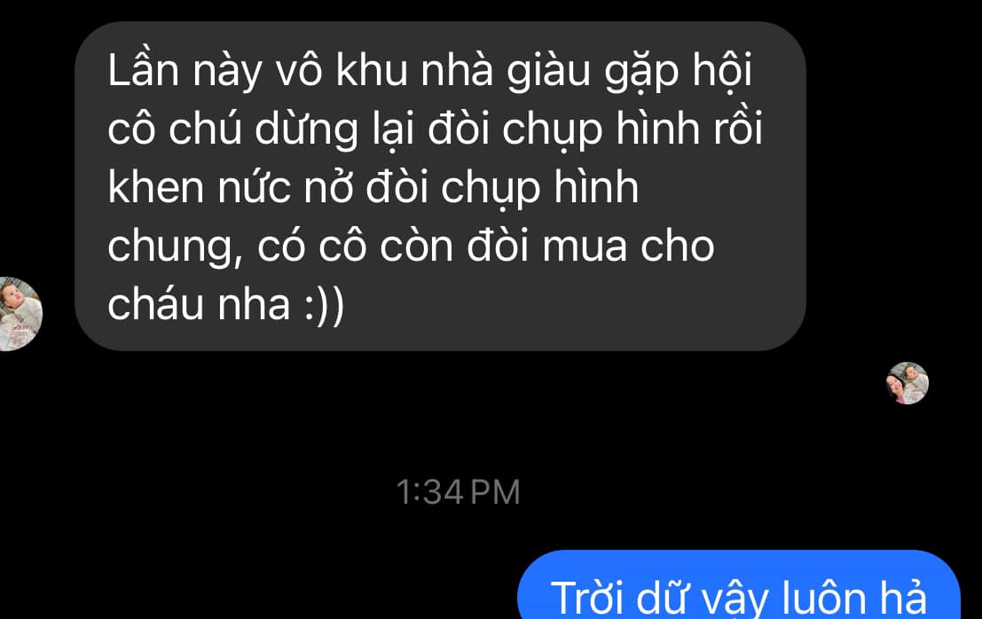
Task: Click the word 'chung,' in fourth line
Action: tap(176, 247)
